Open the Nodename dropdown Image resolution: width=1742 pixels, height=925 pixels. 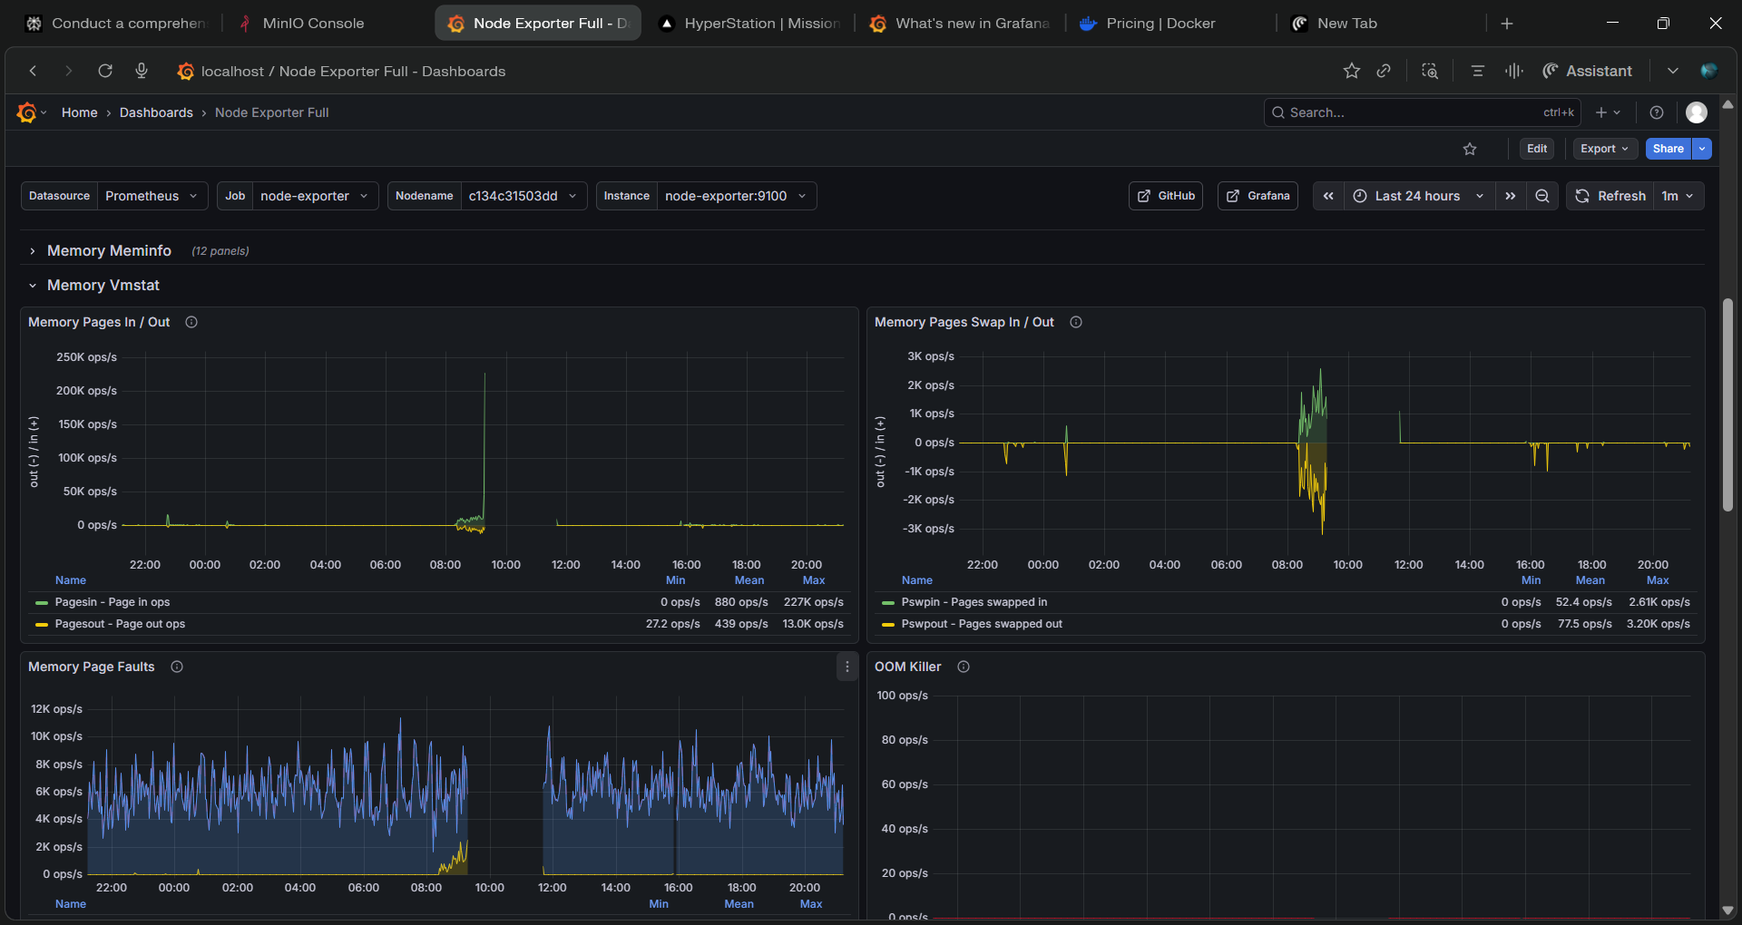tap(523, 196)
